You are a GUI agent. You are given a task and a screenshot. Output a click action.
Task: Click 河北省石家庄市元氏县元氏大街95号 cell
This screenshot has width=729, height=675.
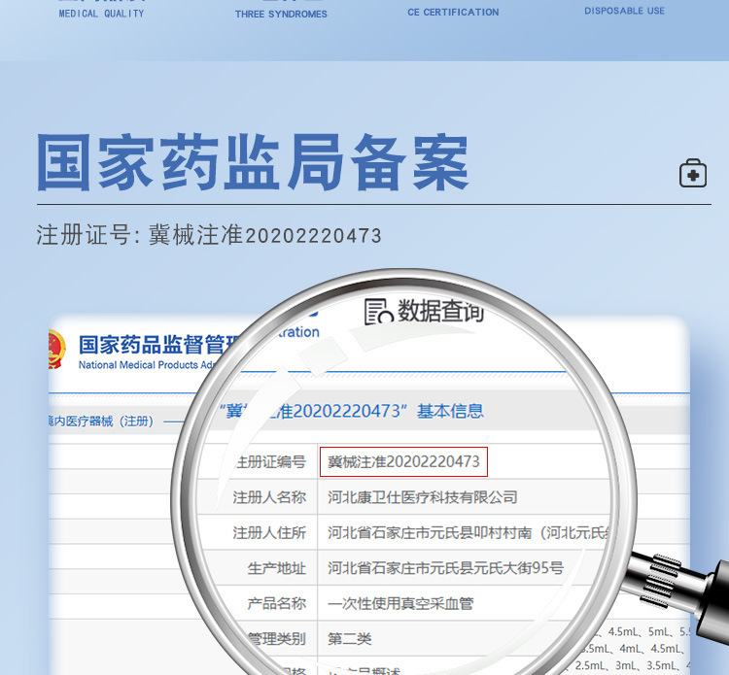click(445, 568)
